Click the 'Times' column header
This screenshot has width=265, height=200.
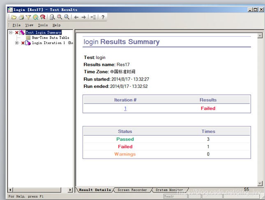tap(208, 131)
